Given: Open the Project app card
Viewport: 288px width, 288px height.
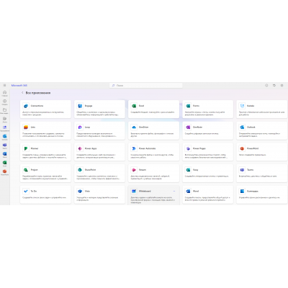Looking at the screenshot, I should 45,174.
